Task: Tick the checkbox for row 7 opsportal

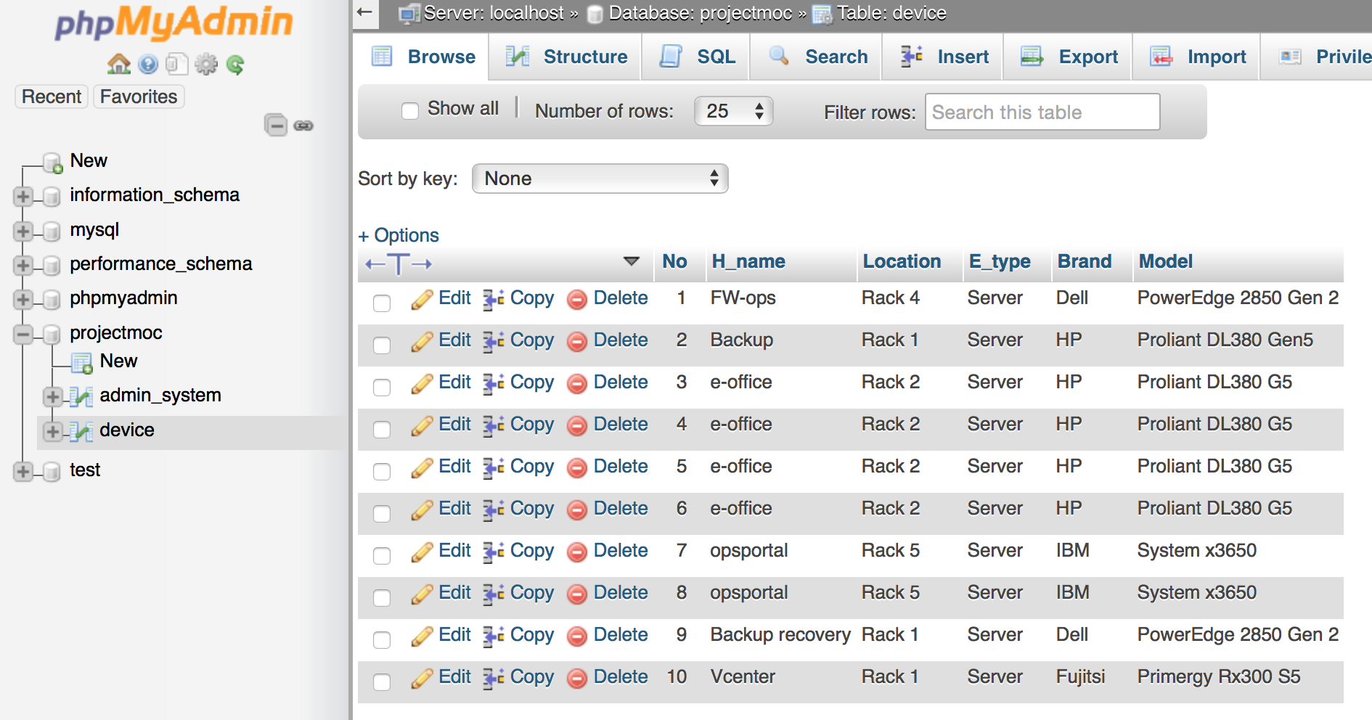Action: [382, 556]
